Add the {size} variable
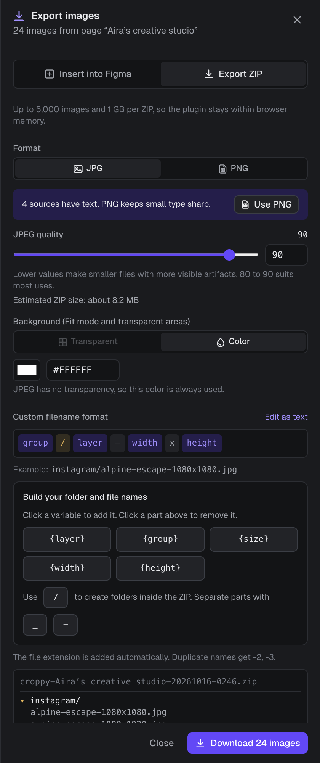 [x=254, y=539]
